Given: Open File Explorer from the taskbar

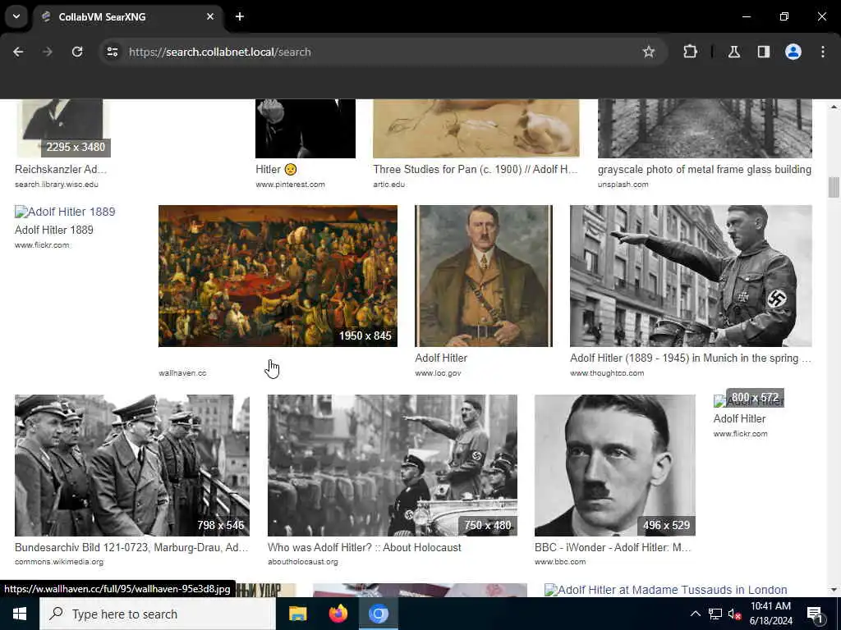Looking at the screenshot, I should (x=297, y=614).
